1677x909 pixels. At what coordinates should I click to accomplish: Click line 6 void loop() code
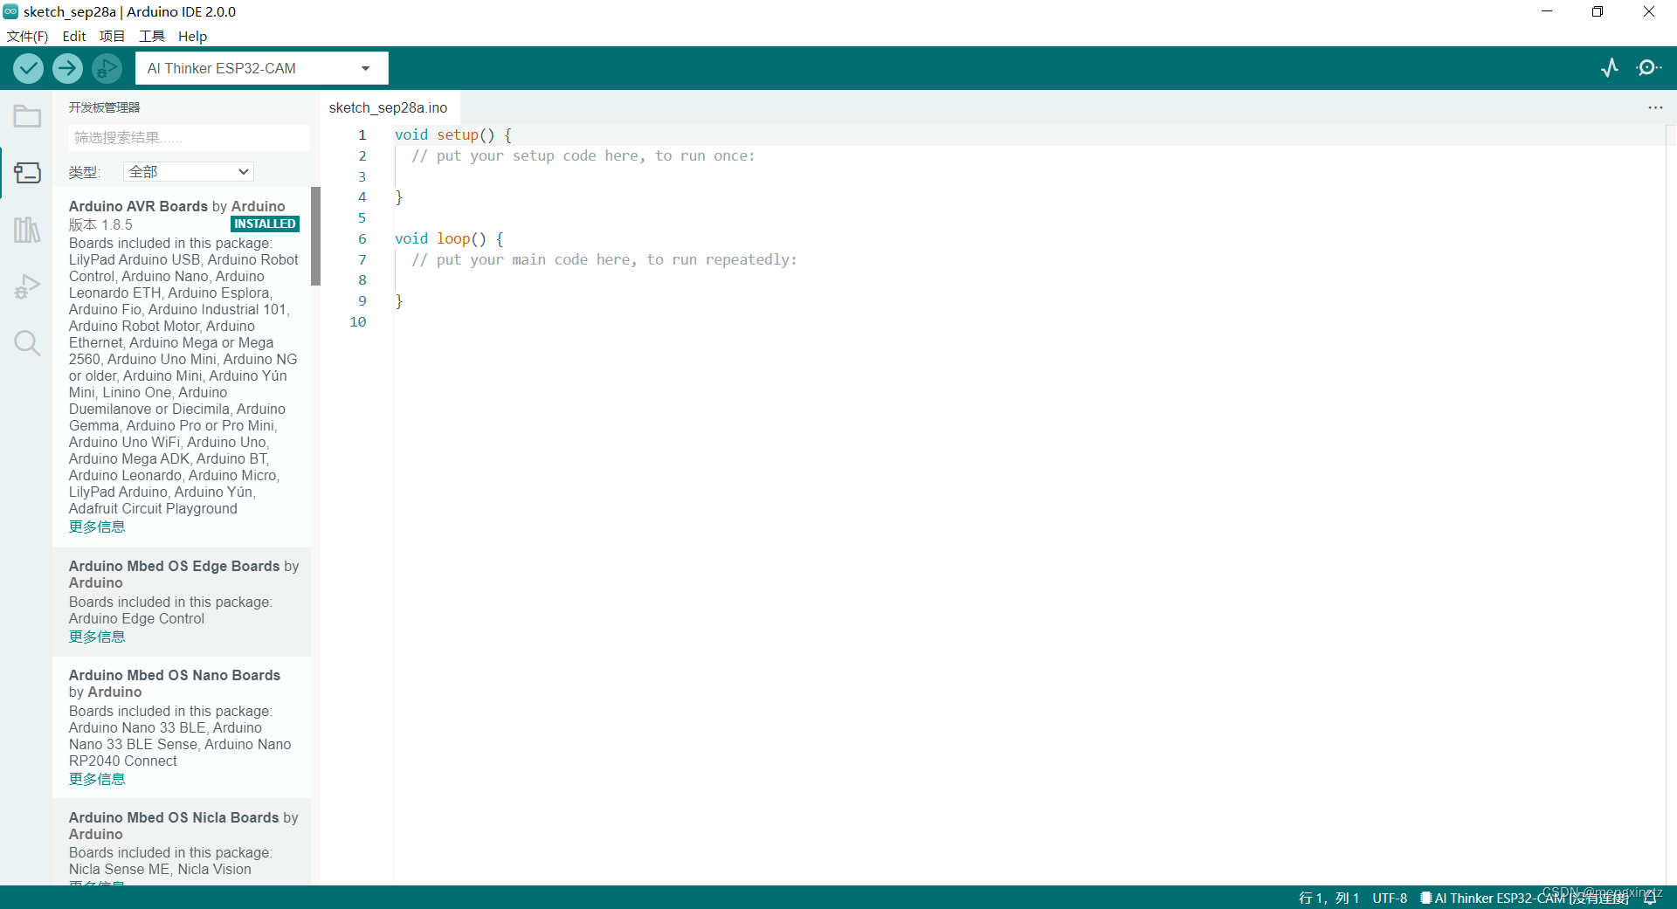pos(449,238)
